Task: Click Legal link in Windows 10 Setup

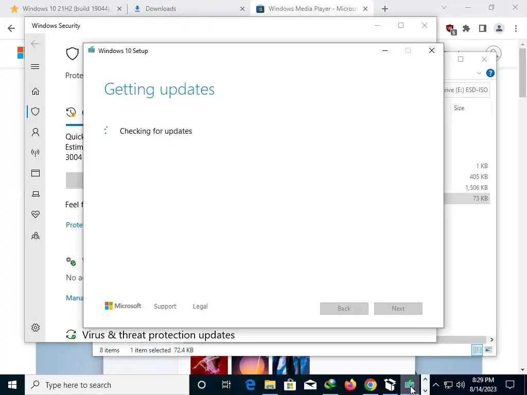Action: [200, 307]
